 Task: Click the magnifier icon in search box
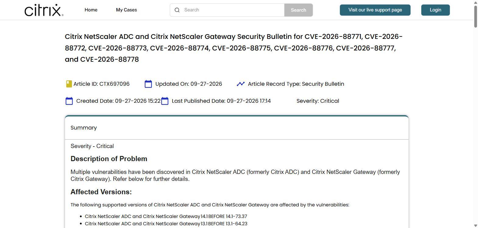177,10
